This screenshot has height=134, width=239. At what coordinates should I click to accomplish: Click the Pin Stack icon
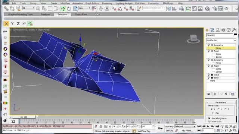(208, 94)
